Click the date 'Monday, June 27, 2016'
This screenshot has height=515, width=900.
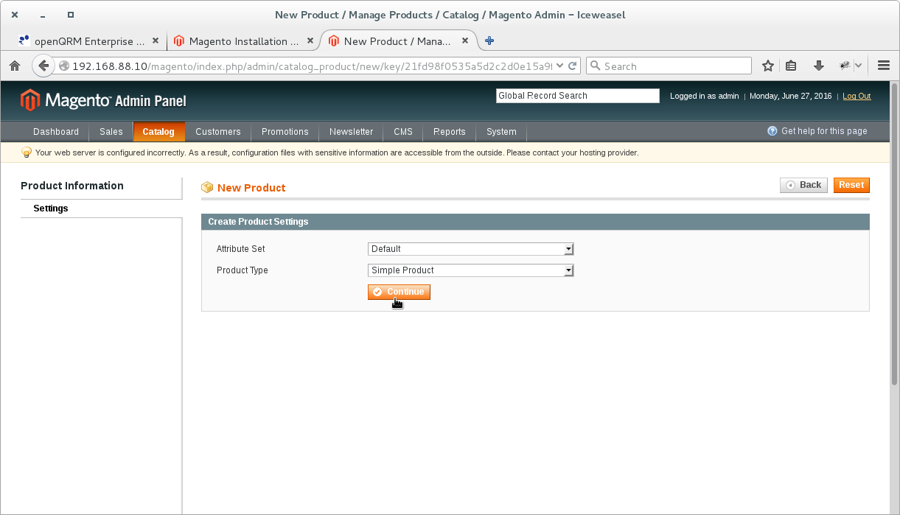[790, 96]
